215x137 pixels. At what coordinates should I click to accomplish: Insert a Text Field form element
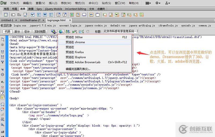[13, 15]
